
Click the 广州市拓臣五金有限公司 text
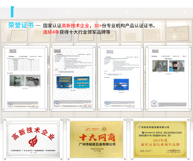[x=97, y=144]
